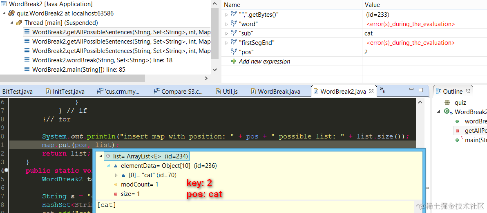
Task: Minimize the editor area
Action: 411,90
